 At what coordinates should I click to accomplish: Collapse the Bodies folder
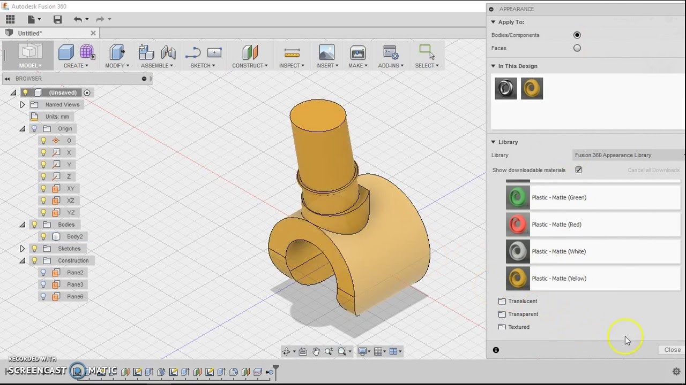[x=22, y=225]
